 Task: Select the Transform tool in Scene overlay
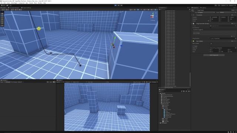2,23
